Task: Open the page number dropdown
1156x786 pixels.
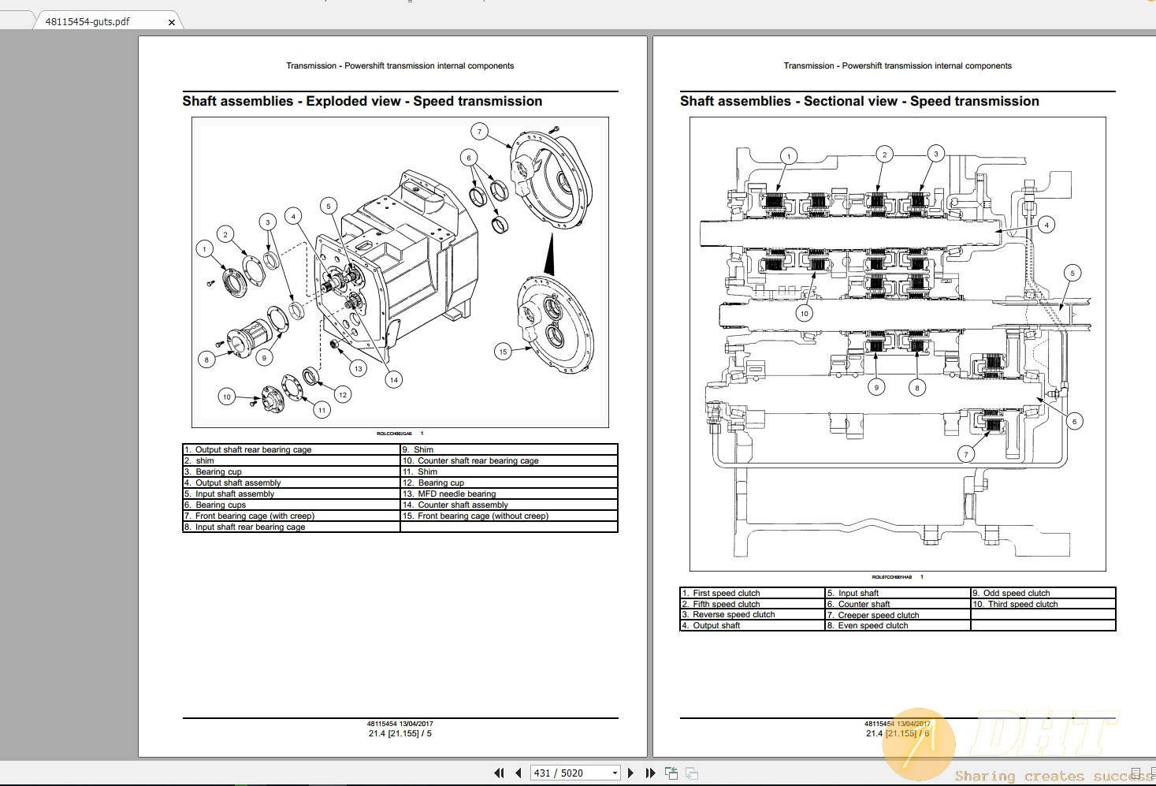Action: point(615,773)
